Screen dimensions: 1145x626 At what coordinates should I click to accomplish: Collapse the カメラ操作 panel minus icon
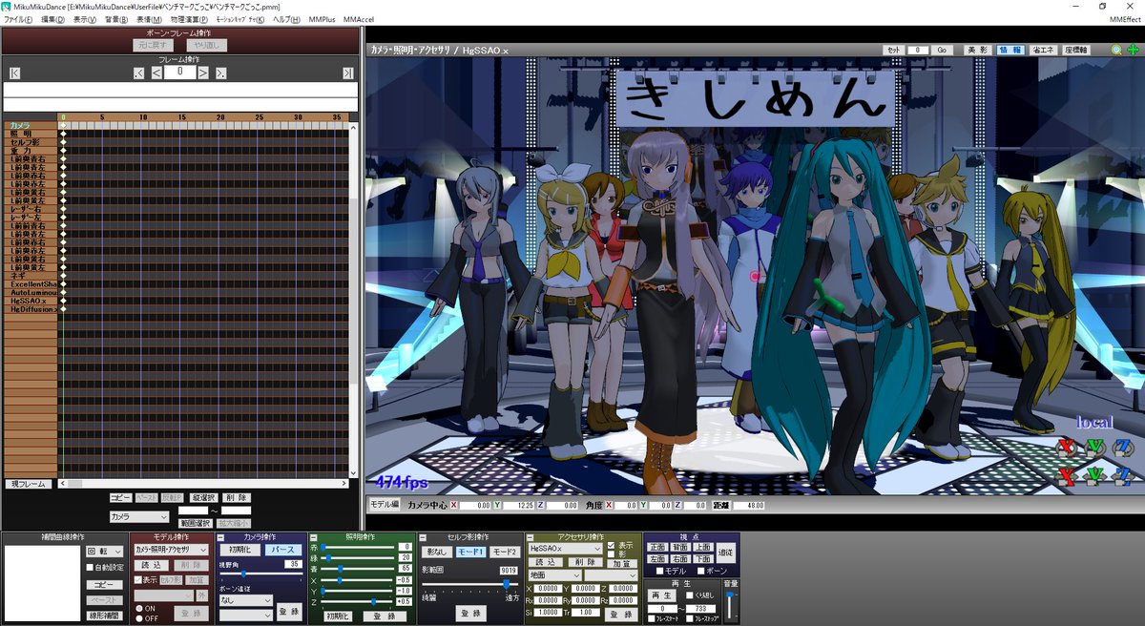(220, 538)
